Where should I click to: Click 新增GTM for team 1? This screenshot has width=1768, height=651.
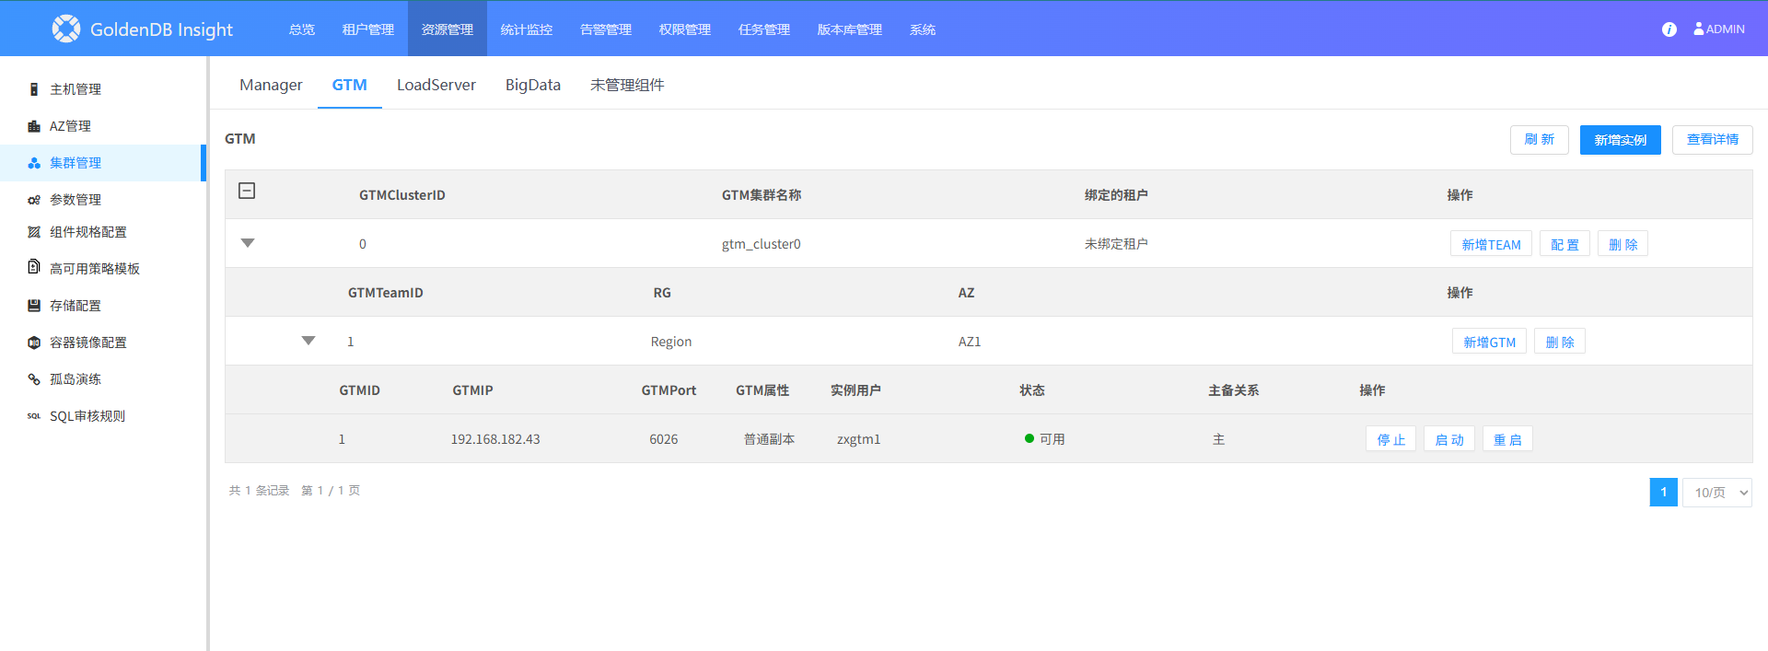[x=1490, y=342]
